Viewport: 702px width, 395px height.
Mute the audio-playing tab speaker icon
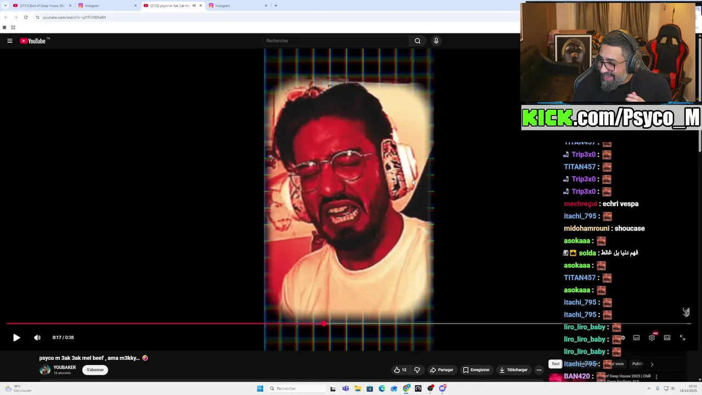[194, 5]
